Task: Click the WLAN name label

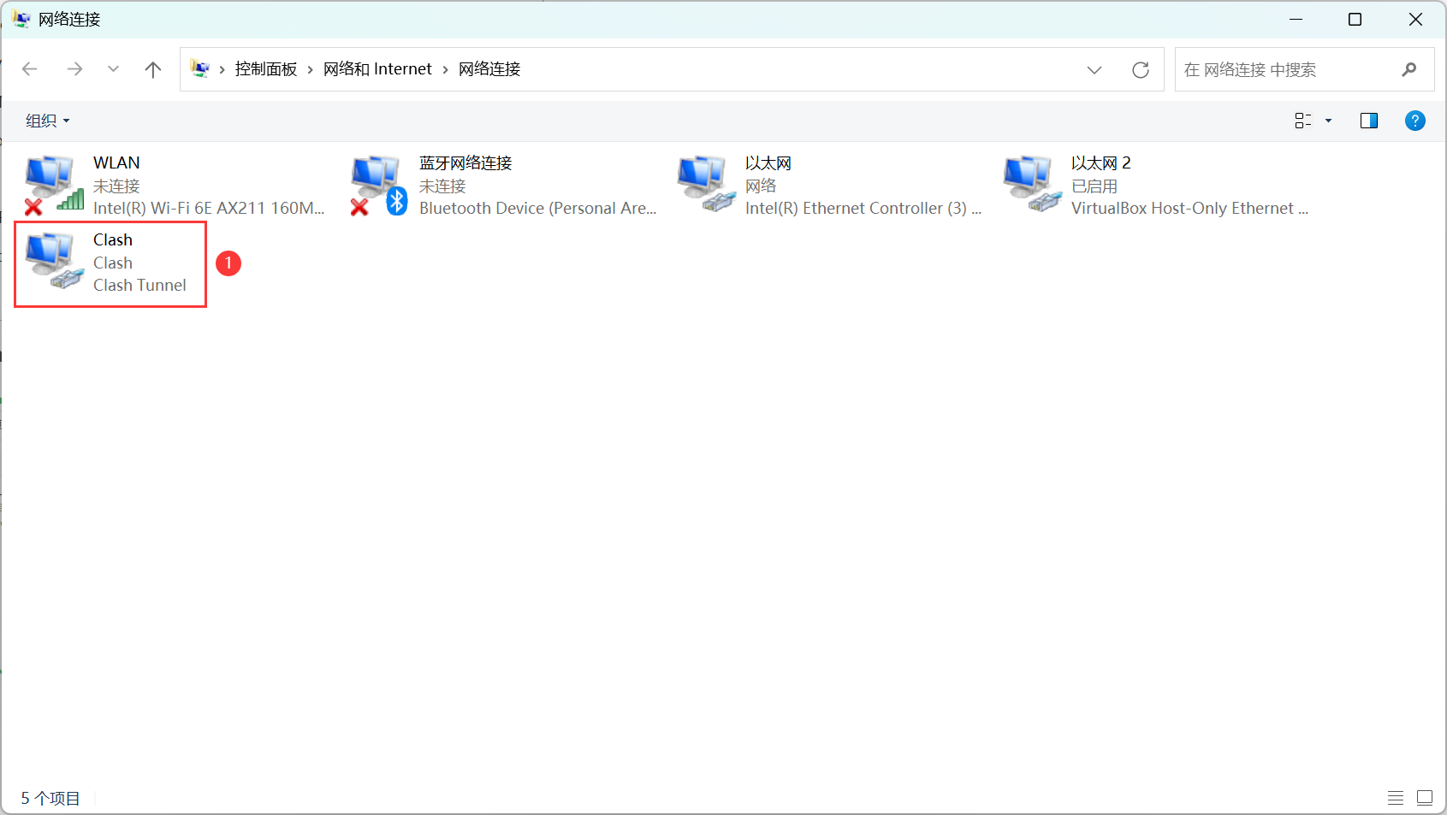Action: pos(116,162)
